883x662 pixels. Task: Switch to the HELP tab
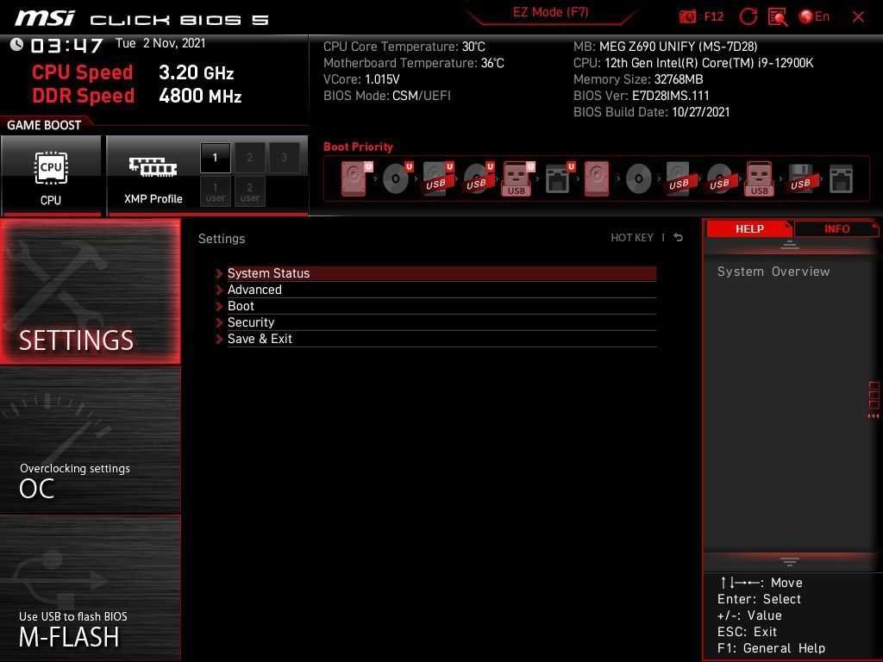tap(749, 229)
